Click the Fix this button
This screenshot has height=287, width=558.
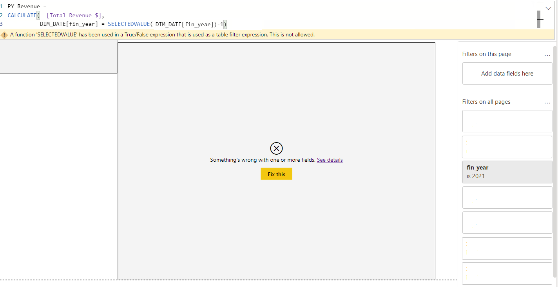point(276,174)
